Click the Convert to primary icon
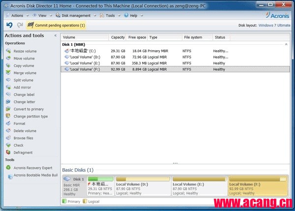Image resolution: width=295 pixels, height=211 pixels. point(8,109)
